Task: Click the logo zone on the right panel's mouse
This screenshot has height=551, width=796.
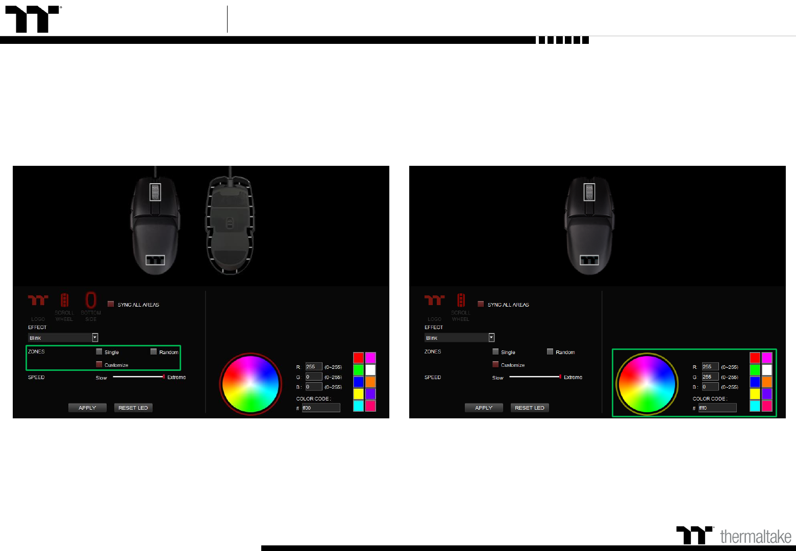Action: [x=589, y=260]
